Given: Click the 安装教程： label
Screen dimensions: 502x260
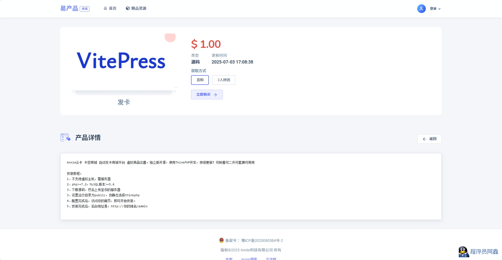Looking at the screenshot, I should click(x=74, y=174).
